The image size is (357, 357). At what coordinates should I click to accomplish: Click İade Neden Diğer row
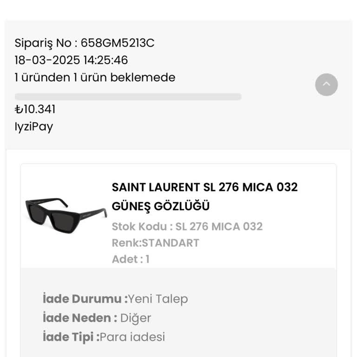click(x=97, y=318)
